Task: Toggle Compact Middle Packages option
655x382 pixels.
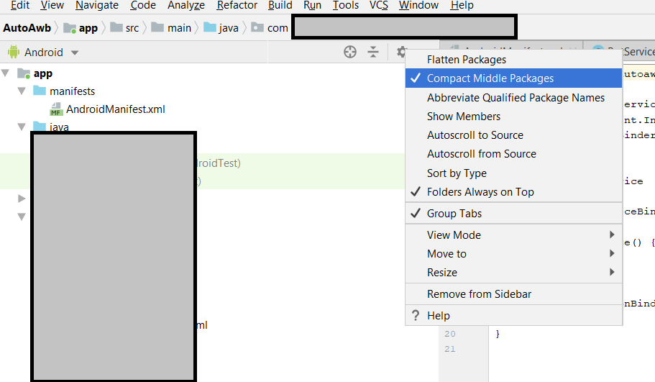Action: click(514, 78)
